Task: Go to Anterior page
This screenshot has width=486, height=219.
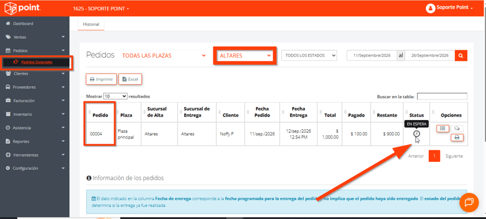Action: click(416, 156)
